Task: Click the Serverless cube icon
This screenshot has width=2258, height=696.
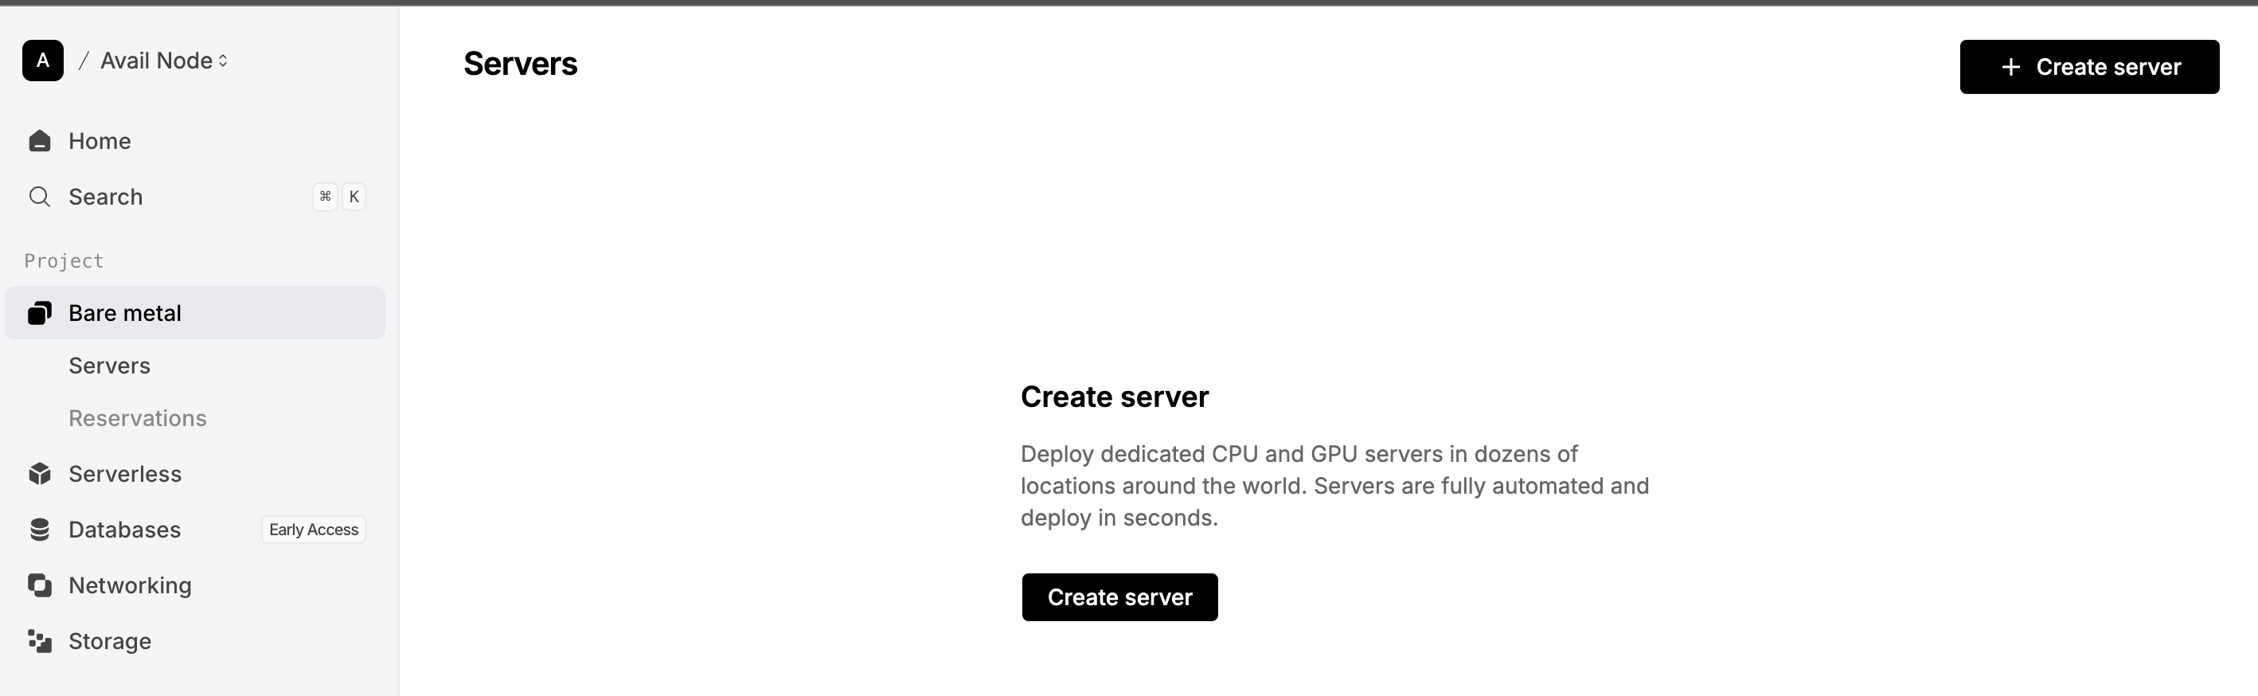Action: [x=40, y=475]
